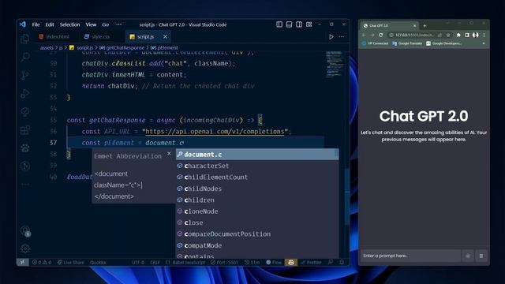
Task: Open the editor More Actions ellipsis
Action: pyautogui.click(x=342, y=37)
